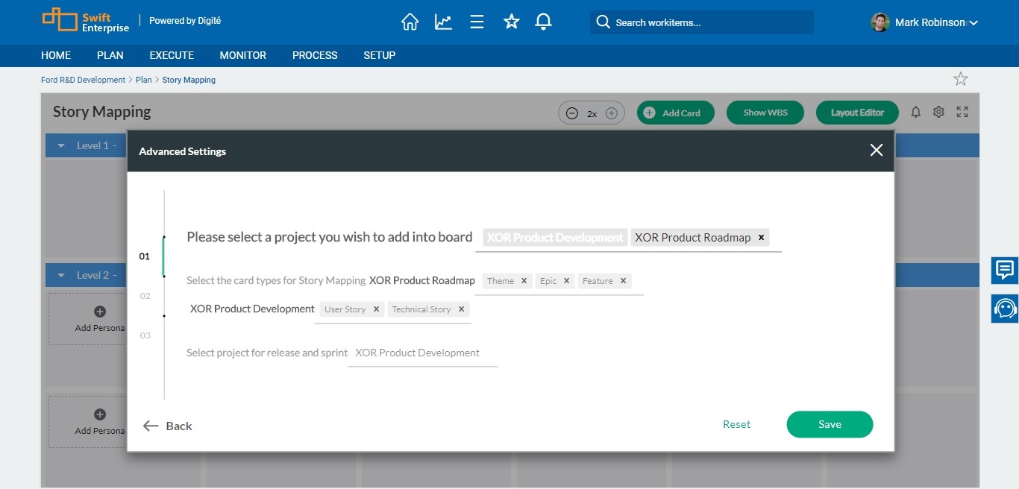Screen dimensions: 1019x489
Task: Toggle fullscreen expand icon
Action: (962, 112)
